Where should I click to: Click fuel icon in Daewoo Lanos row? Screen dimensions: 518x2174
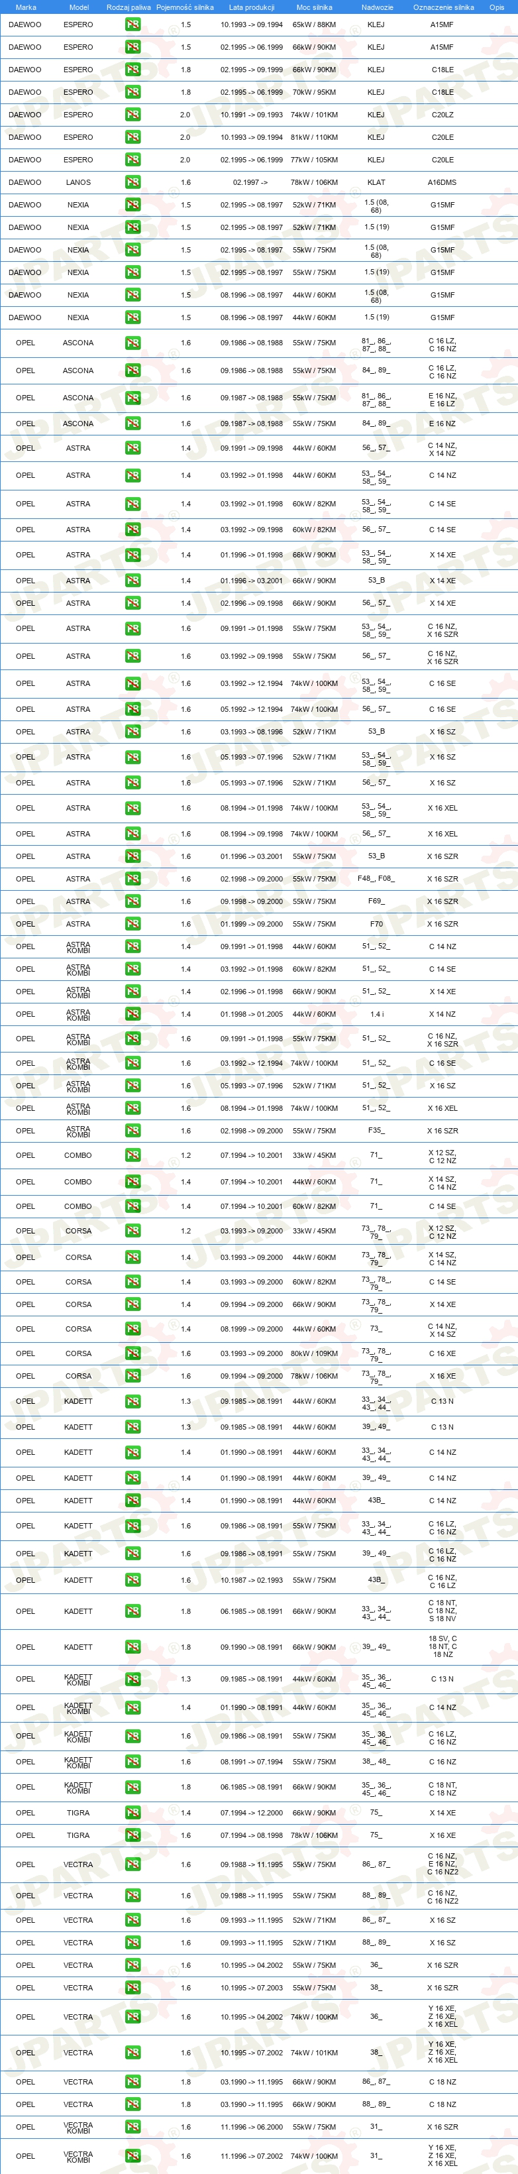[132, 182]
